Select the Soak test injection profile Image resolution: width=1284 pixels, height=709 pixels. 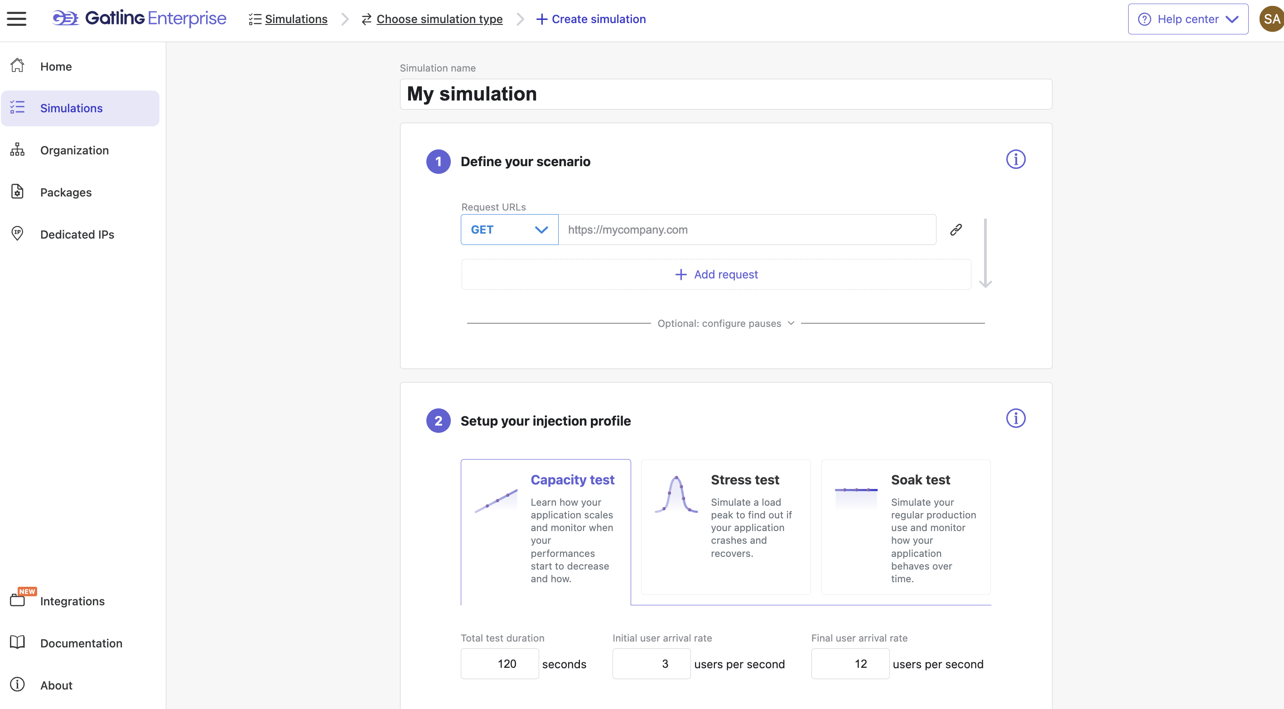[x=906, y=527]
